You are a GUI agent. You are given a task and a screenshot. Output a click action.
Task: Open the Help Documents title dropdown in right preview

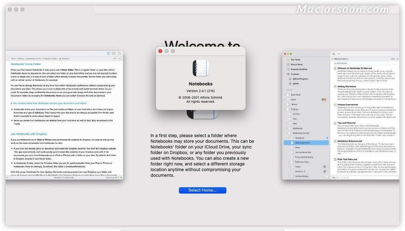[341, 59]
